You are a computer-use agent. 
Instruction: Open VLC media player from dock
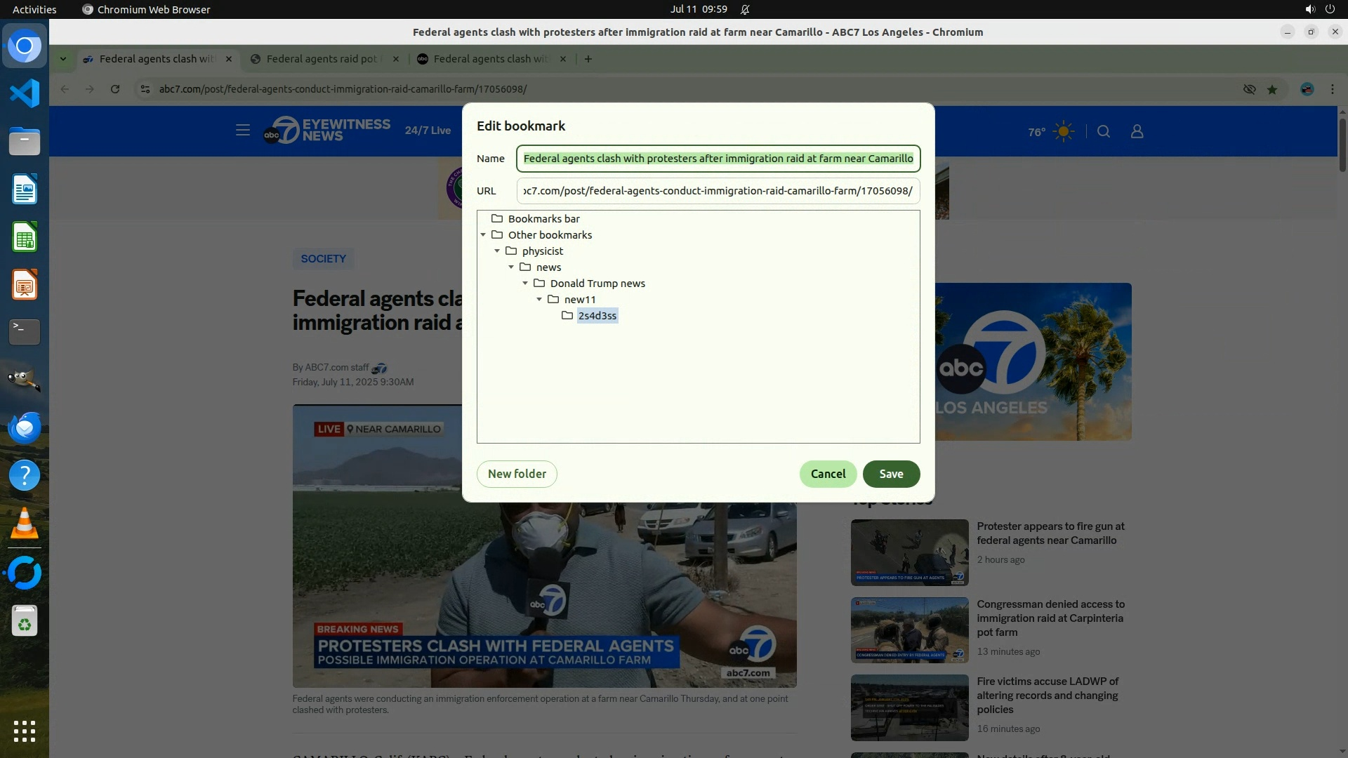click(25, 524)
